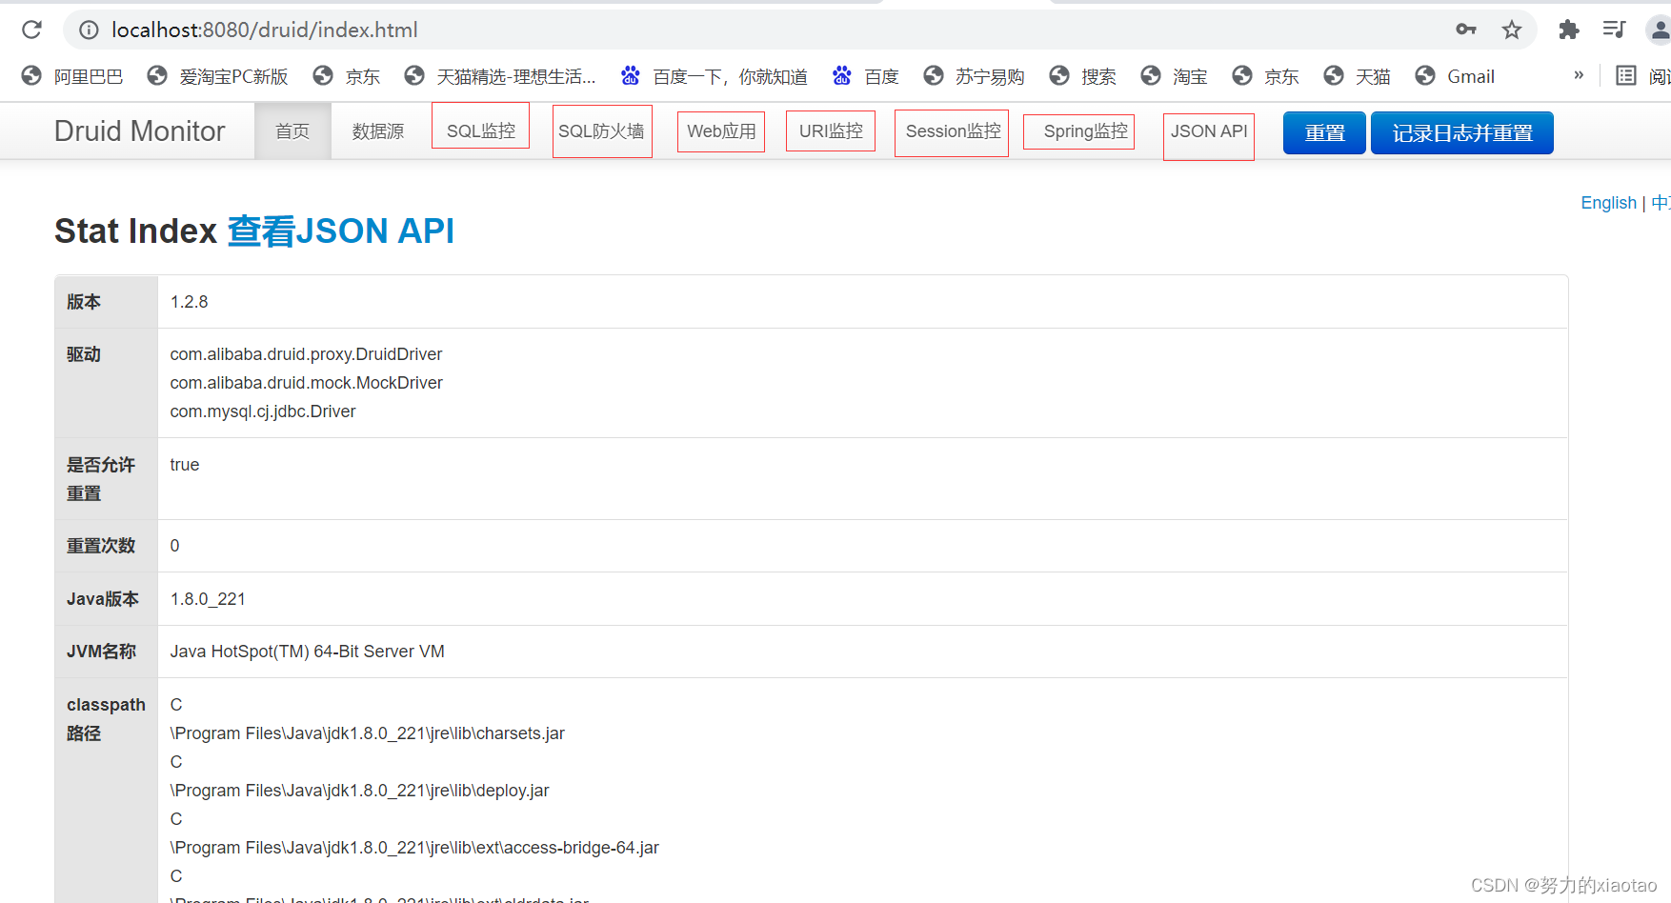This screenshot has width=1671, height=903.
Task: Open the 搜索 bookmark
Action: (x=1082, y=76)
